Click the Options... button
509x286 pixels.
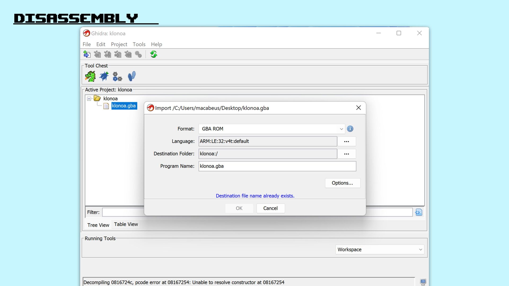tap(342, 183)
